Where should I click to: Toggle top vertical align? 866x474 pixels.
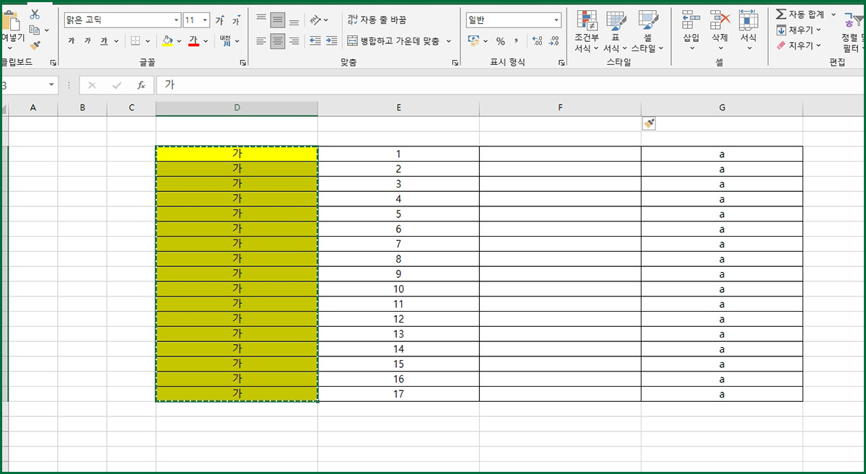tap(261, 20)
